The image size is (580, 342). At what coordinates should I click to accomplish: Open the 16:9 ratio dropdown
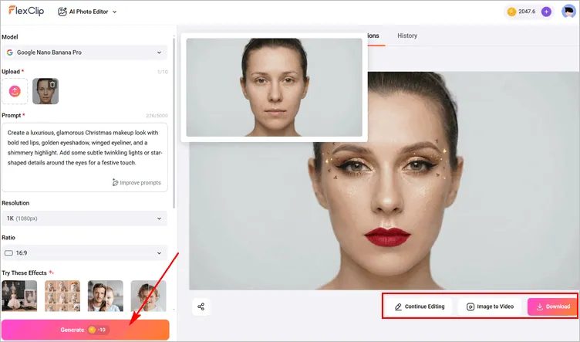[84, 252]
